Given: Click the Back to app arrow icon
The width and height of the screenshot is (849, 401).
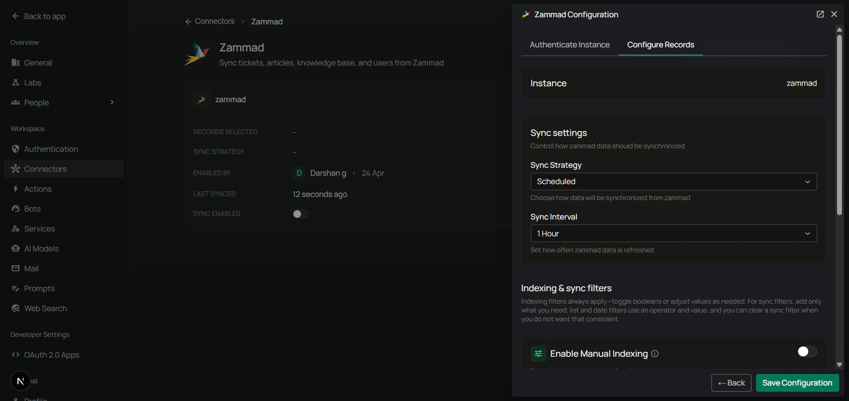Looking at the screenshot, I should [15, 16].
